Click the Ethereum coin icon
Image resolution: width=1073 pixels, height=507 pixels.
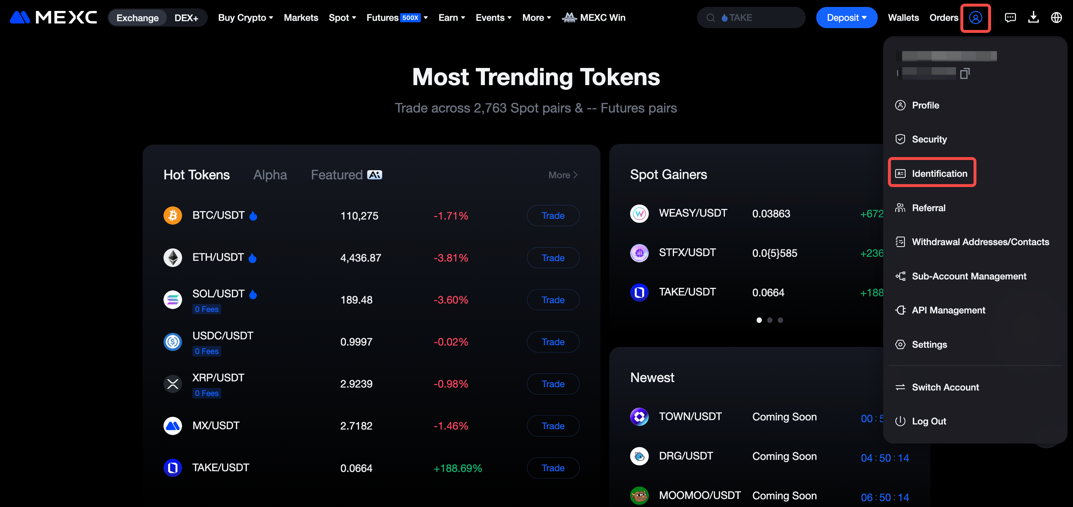pyautogui.click(x=173, y=258)
